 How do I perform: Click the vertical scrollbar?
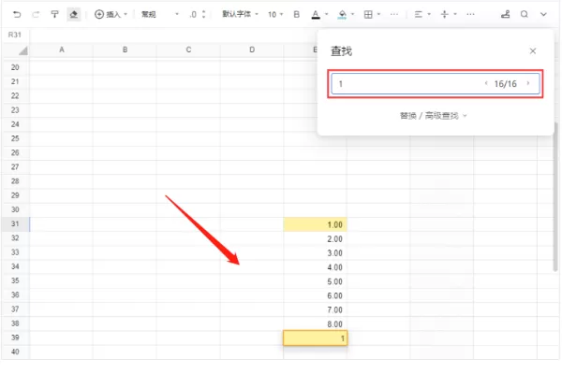(x=555, y=196)
